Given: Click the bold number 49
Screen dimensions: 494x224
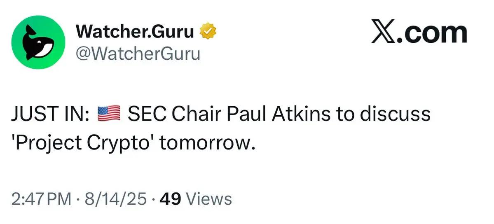Looking at the screenshot, I should pos(170,199).
